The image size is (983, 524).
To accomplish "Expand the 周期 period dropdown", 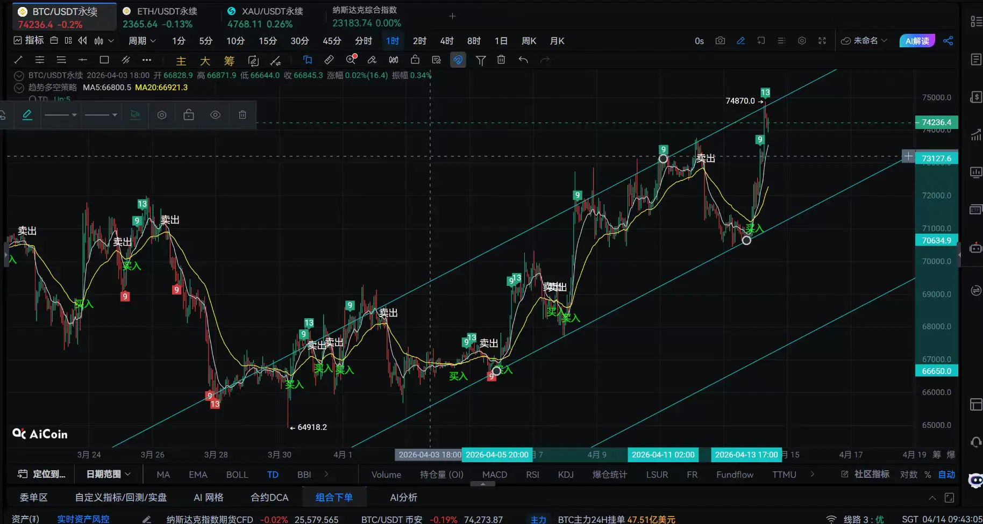I will pos(142,41).
